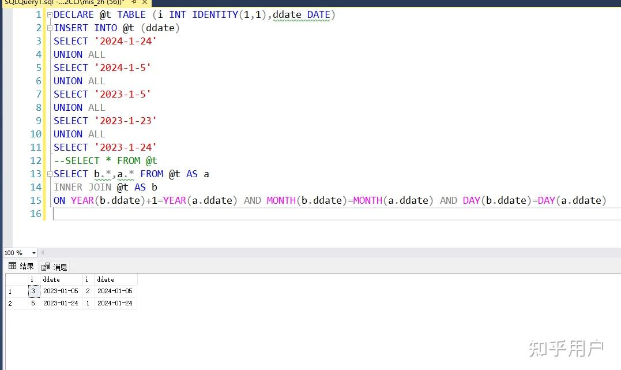Click the date string '2023-1-24' on line 11
Image resolution: width=621 pixels, height=370 pixels.
tap(126, 148)
